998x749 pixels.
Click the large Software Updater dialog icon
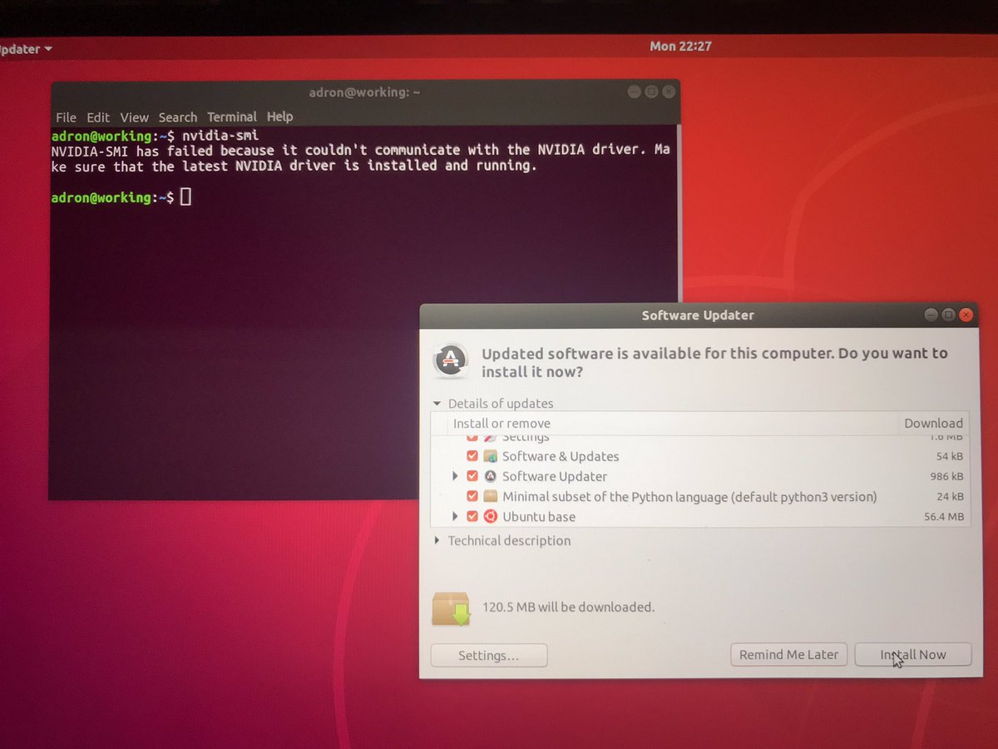click(452, 361)
